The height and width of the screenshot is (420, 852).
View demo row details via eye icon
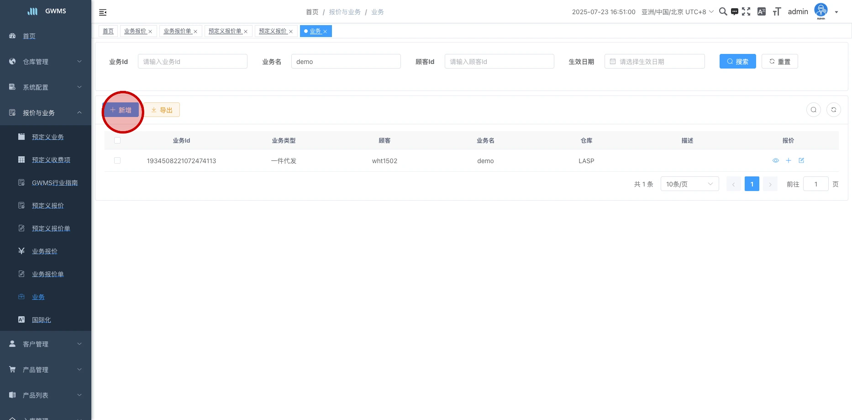pyautogui.click(x=775, y=160)
